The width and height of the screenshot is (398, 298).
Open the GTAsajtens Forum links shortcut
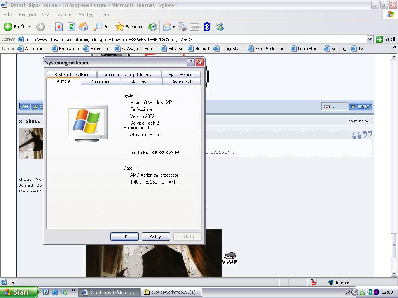point(136,49)
